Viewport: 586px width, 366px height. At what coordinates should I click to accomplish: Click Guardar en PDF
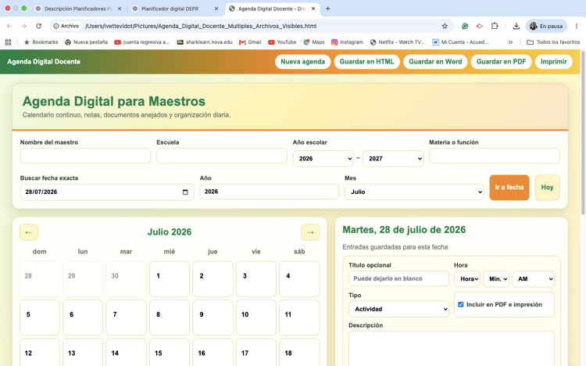501,62
